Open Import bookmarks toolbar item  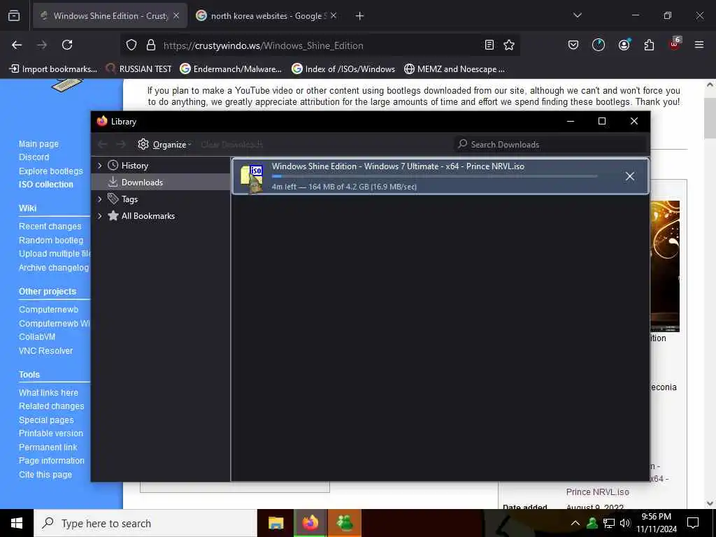click(53, 69)
